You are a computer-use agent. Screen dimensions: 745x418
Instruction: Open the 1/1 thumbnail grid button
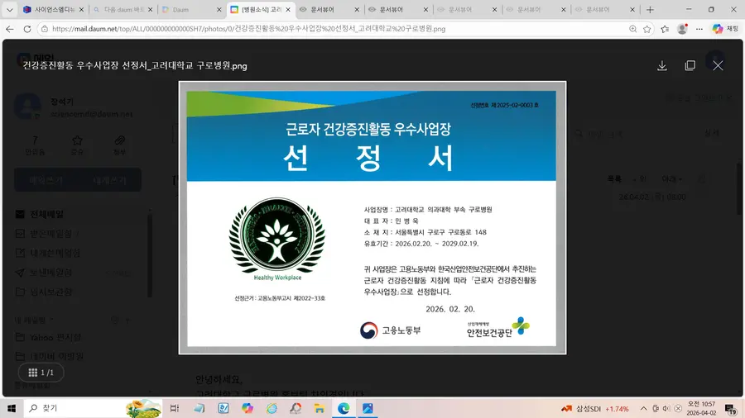pos(41,373)
